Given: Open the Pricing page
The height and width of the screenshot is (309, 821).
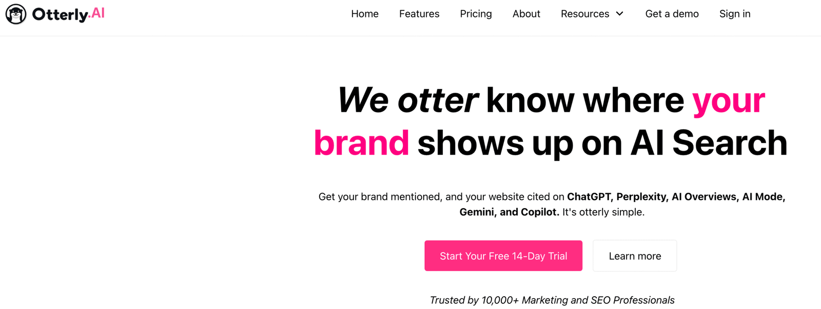Looking at the screenshot, I should point(476,14).
